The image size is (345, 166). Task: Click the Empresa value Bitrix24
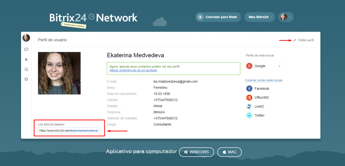pos(159,112)
